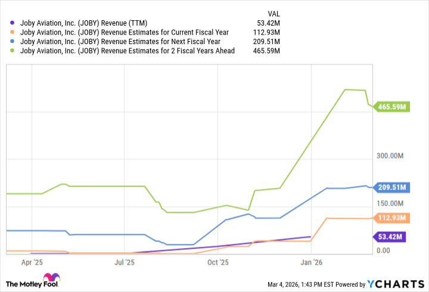The image size is (429, 292).
Task: Select the Revenue (TTM) legend label
Action: point(83,23)
